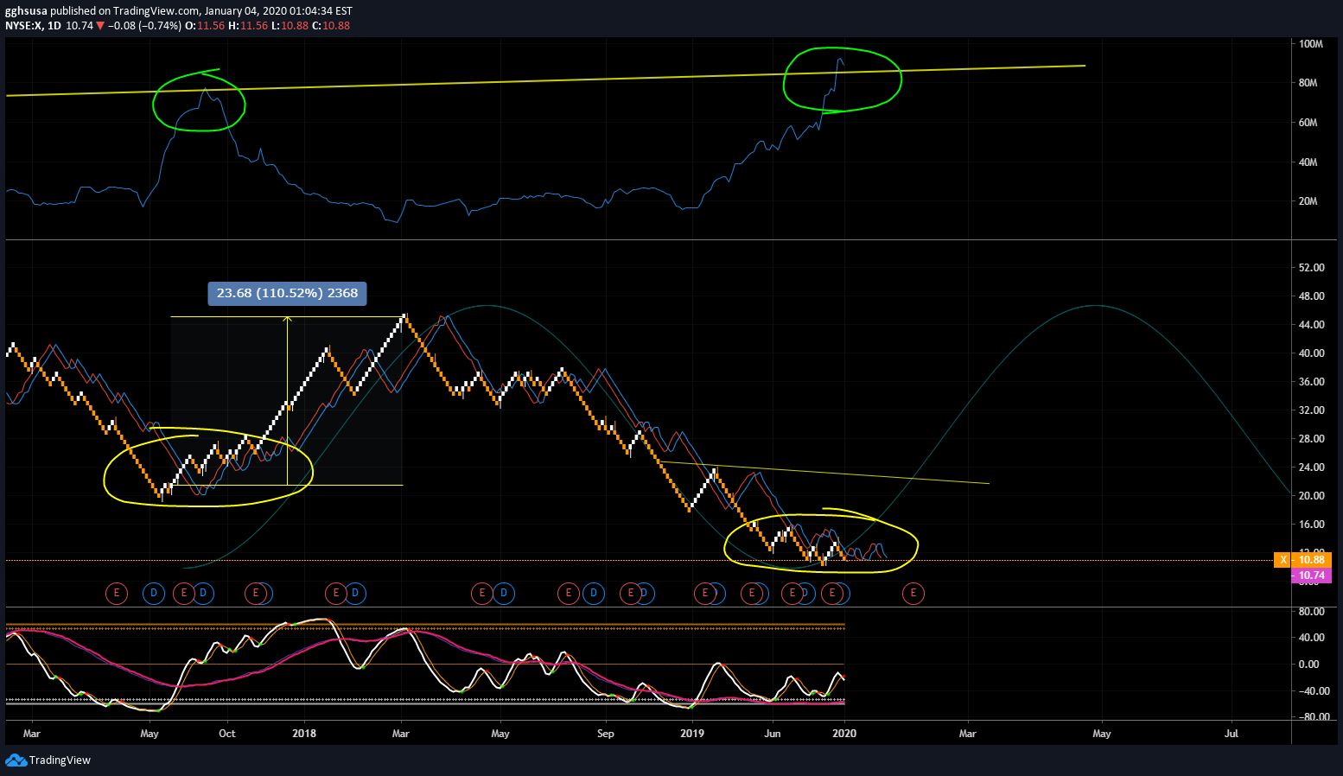Image resolution: width=1343 pixels, height=776 pixels.
Task: Click the 24.00 price axis label
Action: pyautogui.click(x=1311, y=468)
